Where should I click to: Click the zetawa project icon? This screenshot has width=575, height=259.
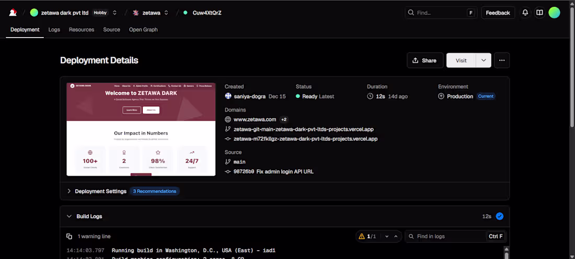[x=136, y=13]
